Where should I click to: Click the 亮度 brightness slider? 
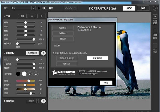(26, 89)
